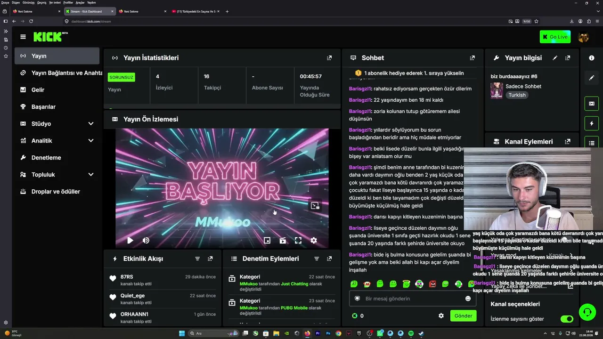Switch to the Stream - Kick Dashboard tab
Image resolution: width=603 pixels, height=339 pixels.
pyautogui.click(x=90, y=11)
